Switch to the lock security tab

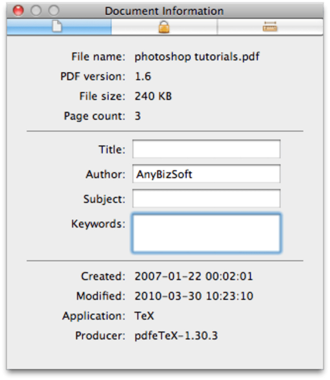click(164, 27)
